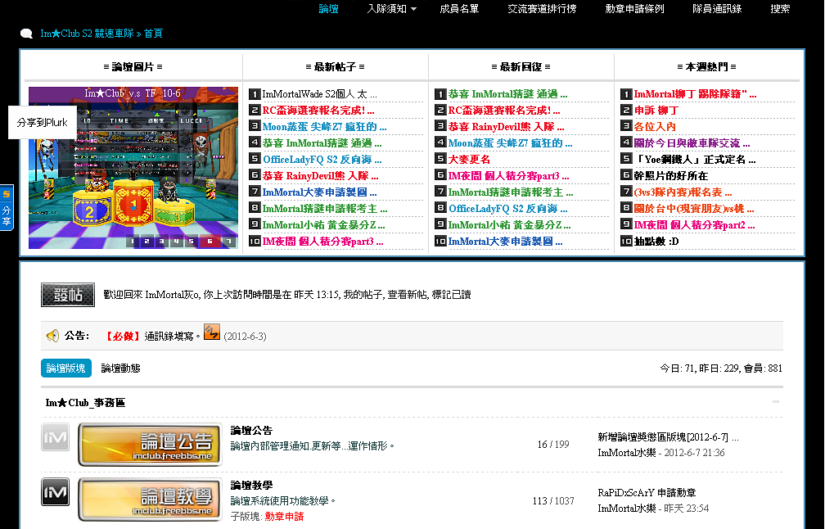Click the 標記已讀 link
Image resolution: width=825 pixels, height=529 pixels.
click(x=452, y=295)
